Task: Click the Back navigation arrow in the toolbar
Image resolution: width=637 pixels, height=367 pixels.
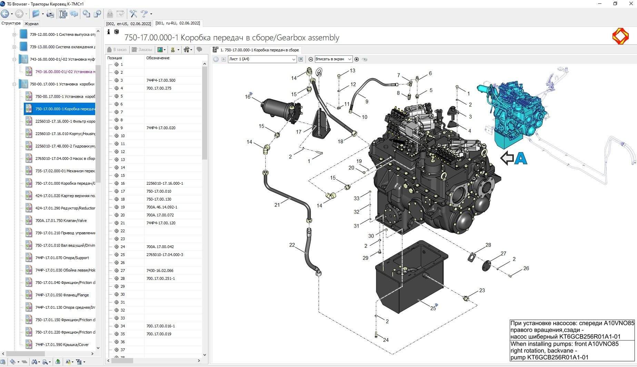Action: pos(5,14)
